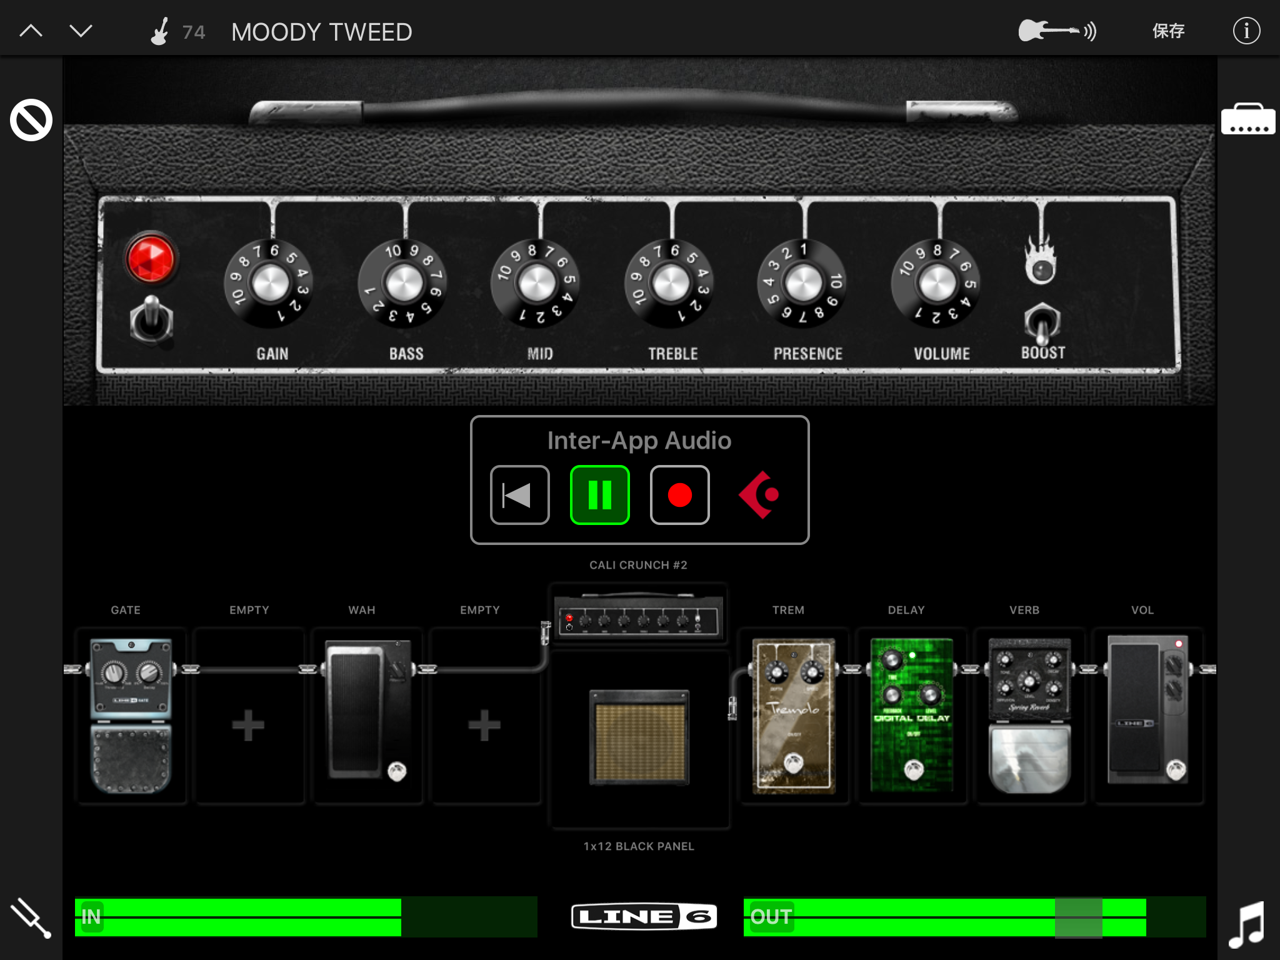Click the bypass circle-slash icon
Viewport: 1280px width, 960px height.
pyautogui.click(x=31, y=120)
